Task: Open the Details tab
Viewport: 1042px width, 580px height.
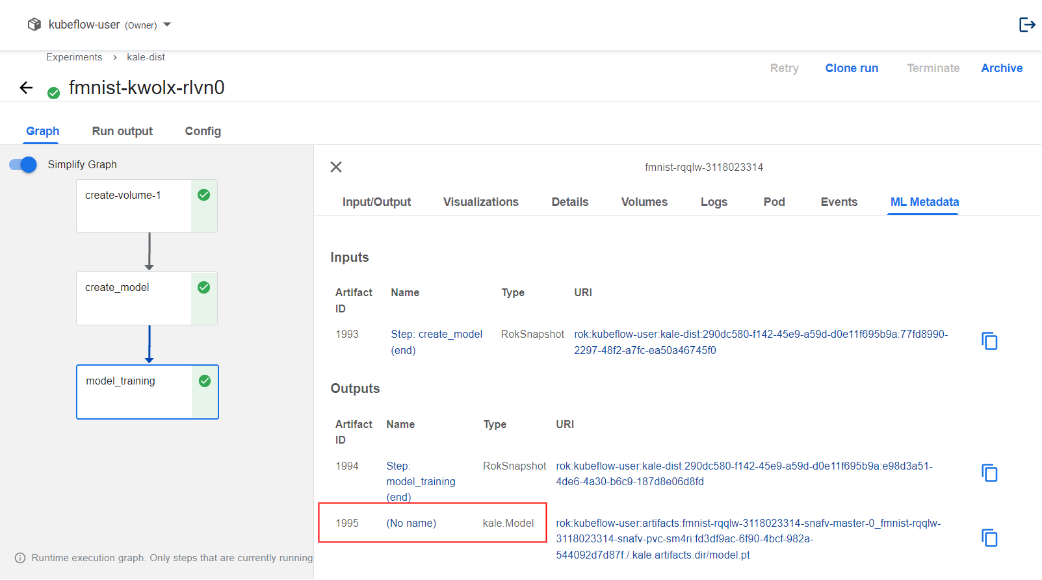Action: pyautogui.click(x=570, y=202)
